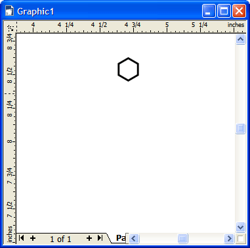This screenshot has height=248, width=250.
Task: Add a page before using left plus
Action: [33, 238]
